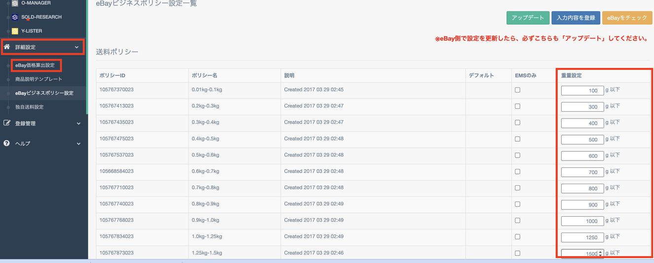Click the stepper arrows on the 1500 weight field

(x=600, y=254)
